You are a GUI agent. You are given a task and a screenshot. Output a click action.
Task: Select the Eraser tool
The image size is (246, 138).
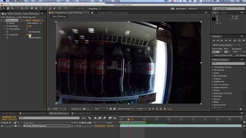coord(55,8)
